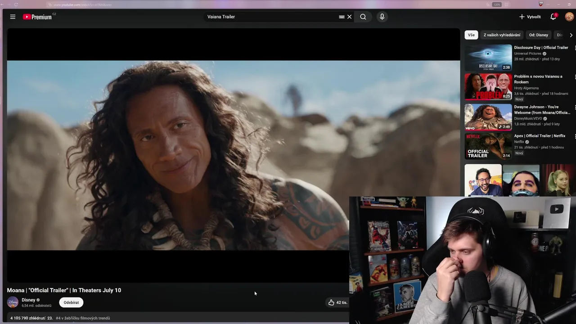
Task: Open title Problém s novou Vaianou a Rockem
Action: pyautogui.click(x=538, y=79)
